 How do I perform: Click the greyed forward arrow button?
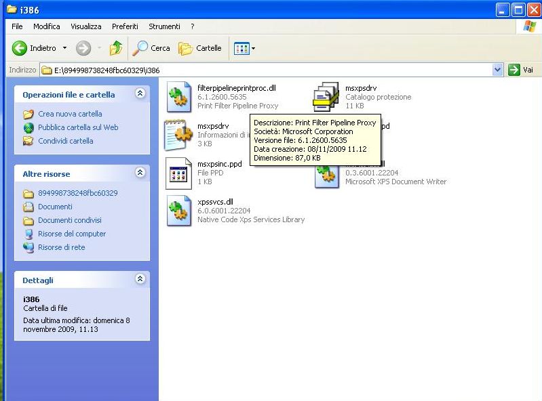pos(83,48)
